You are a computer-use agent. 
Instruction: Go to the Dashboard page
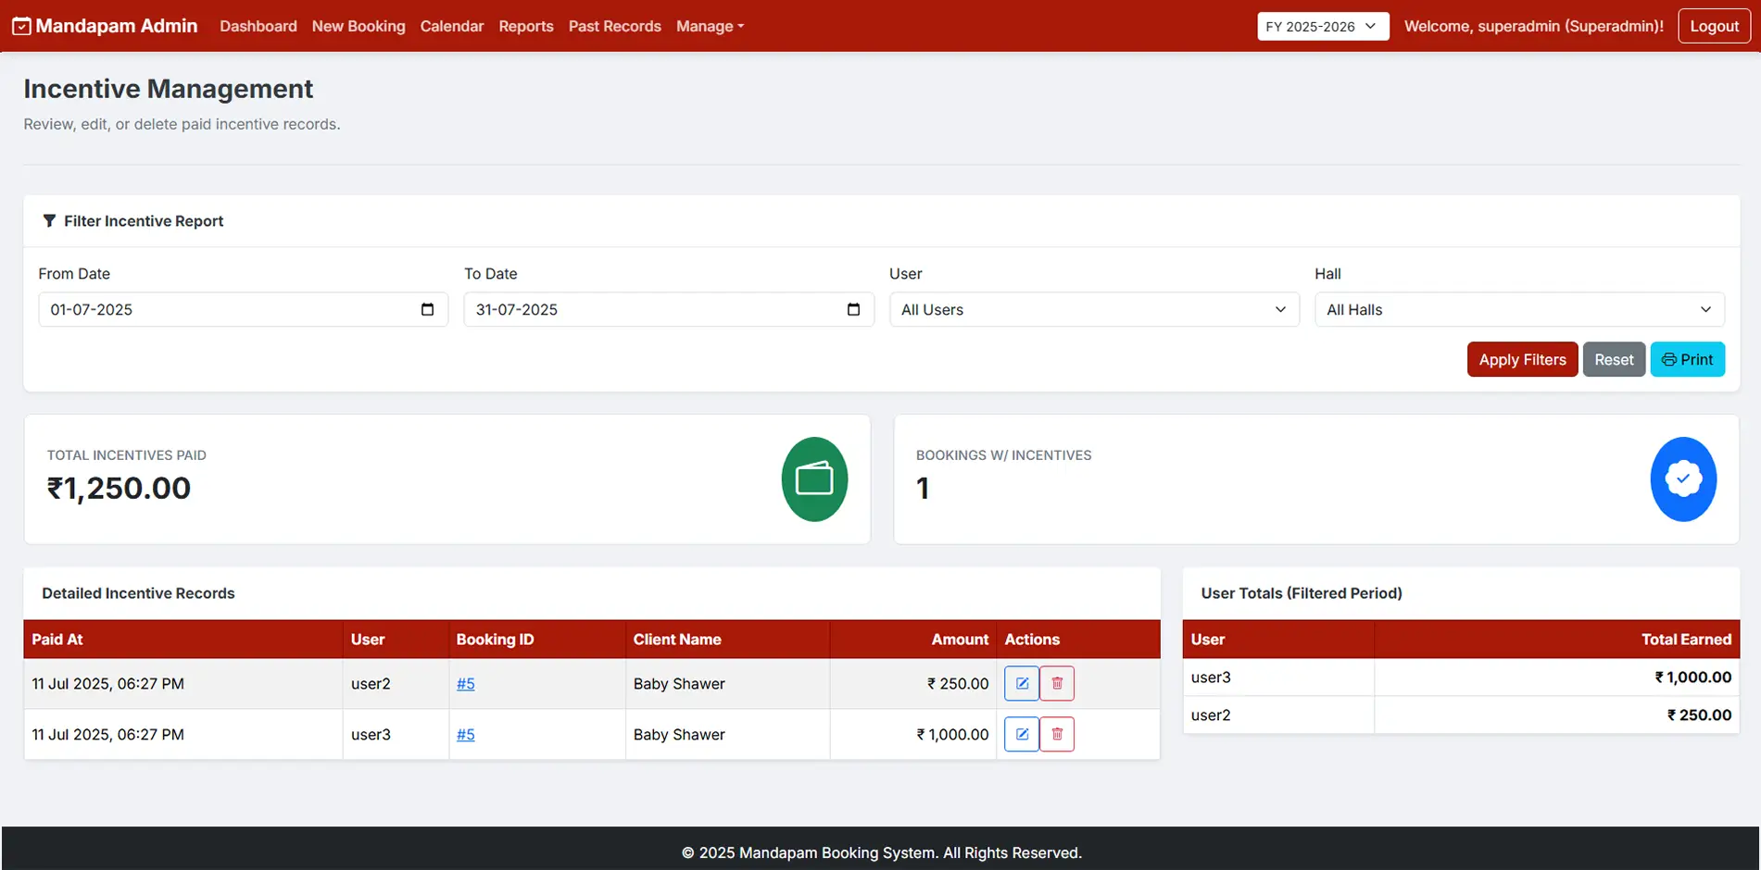[x=258, y=26]
